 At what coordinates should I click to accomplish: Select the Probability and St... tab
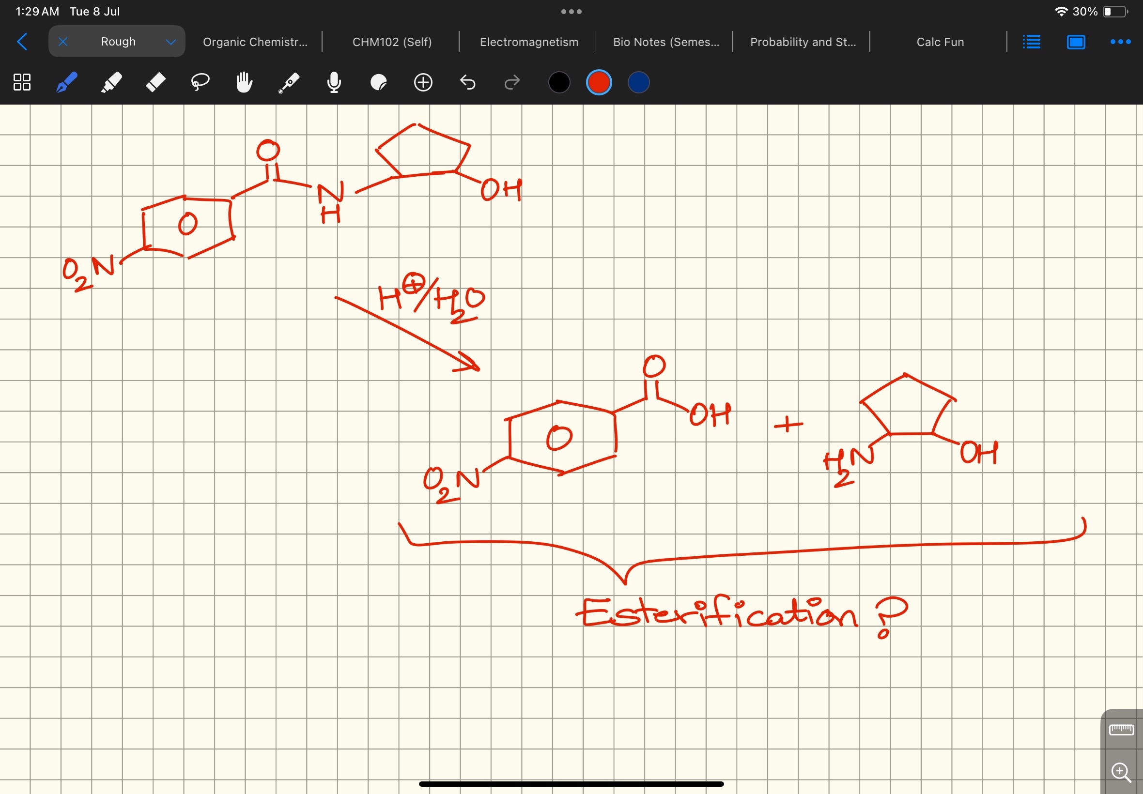[803, 42]
